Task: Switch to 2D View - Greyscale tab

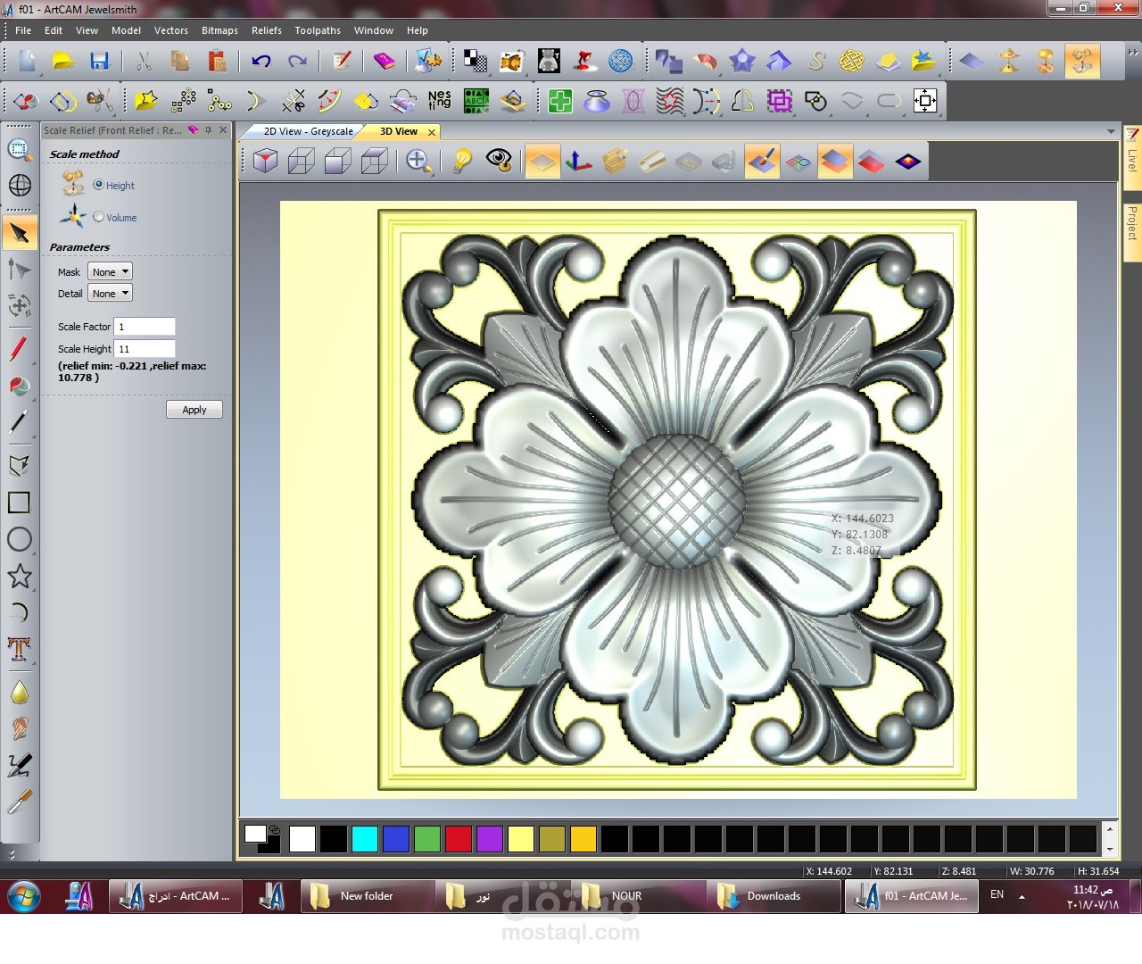Action: click(x=308, y=131)
